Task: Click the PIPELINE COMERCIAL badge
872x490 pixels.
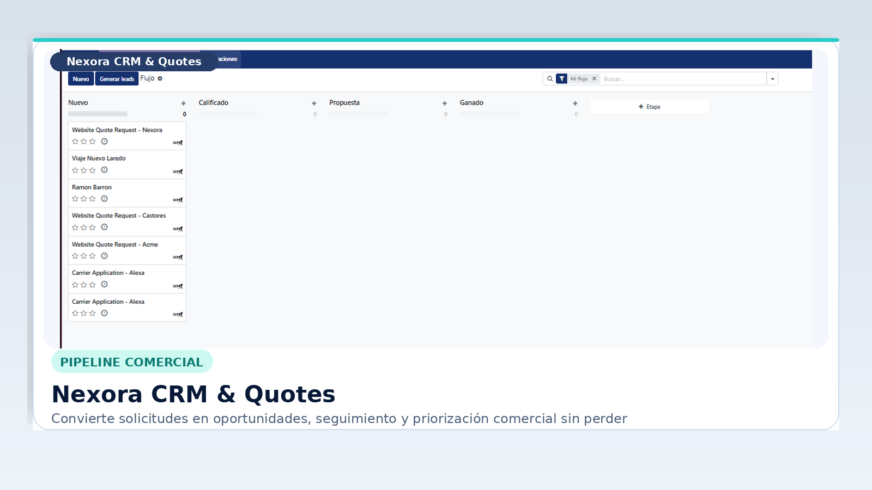Action: click(x=132, y=362)
